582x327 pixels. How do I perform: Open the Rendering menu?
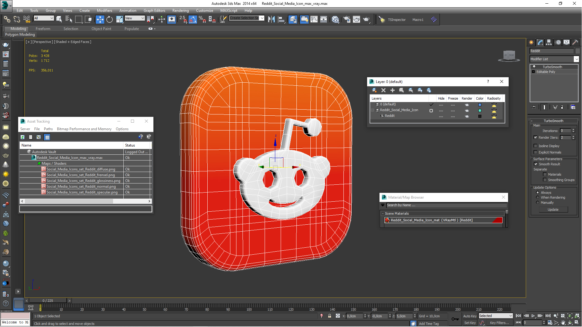coord(180,10)
